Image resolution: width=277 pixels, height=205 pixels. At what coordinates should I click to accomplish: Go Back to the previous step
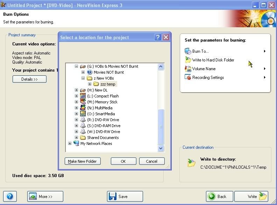(219, 196)
